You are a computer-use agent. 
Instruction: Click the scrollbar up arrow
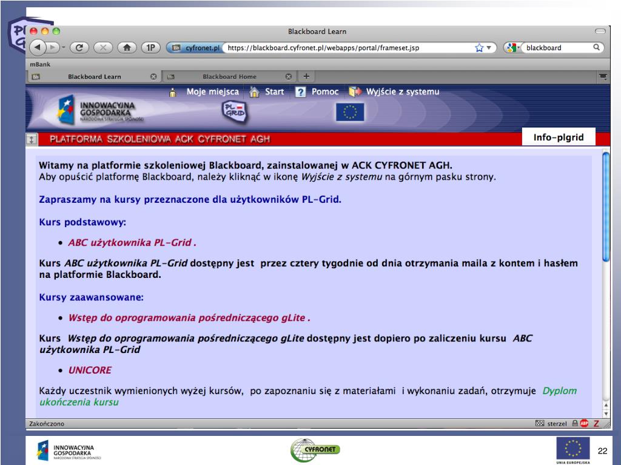[606, 405]
